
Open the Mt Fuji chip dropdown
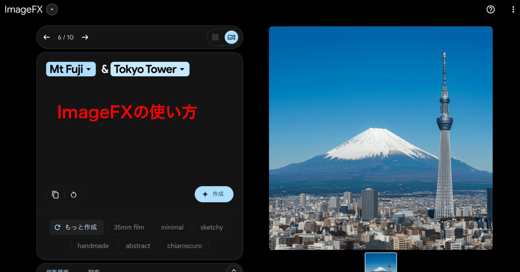(x=71, y=69)
